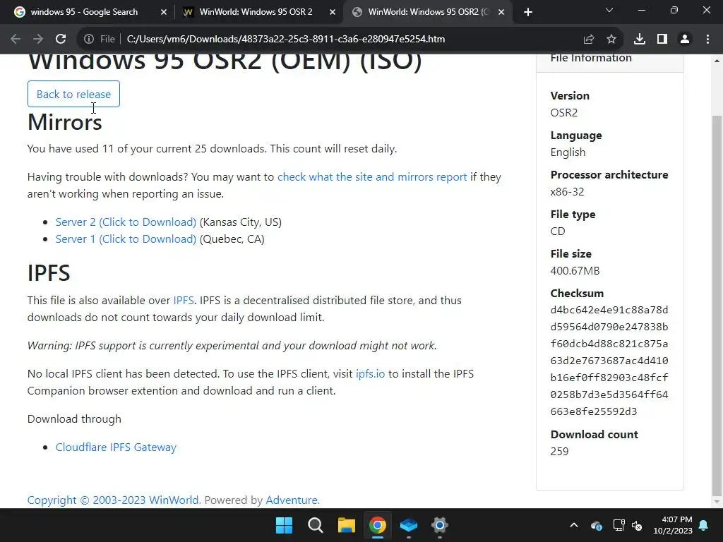Open the Windows Start menu

coord(284,525)
